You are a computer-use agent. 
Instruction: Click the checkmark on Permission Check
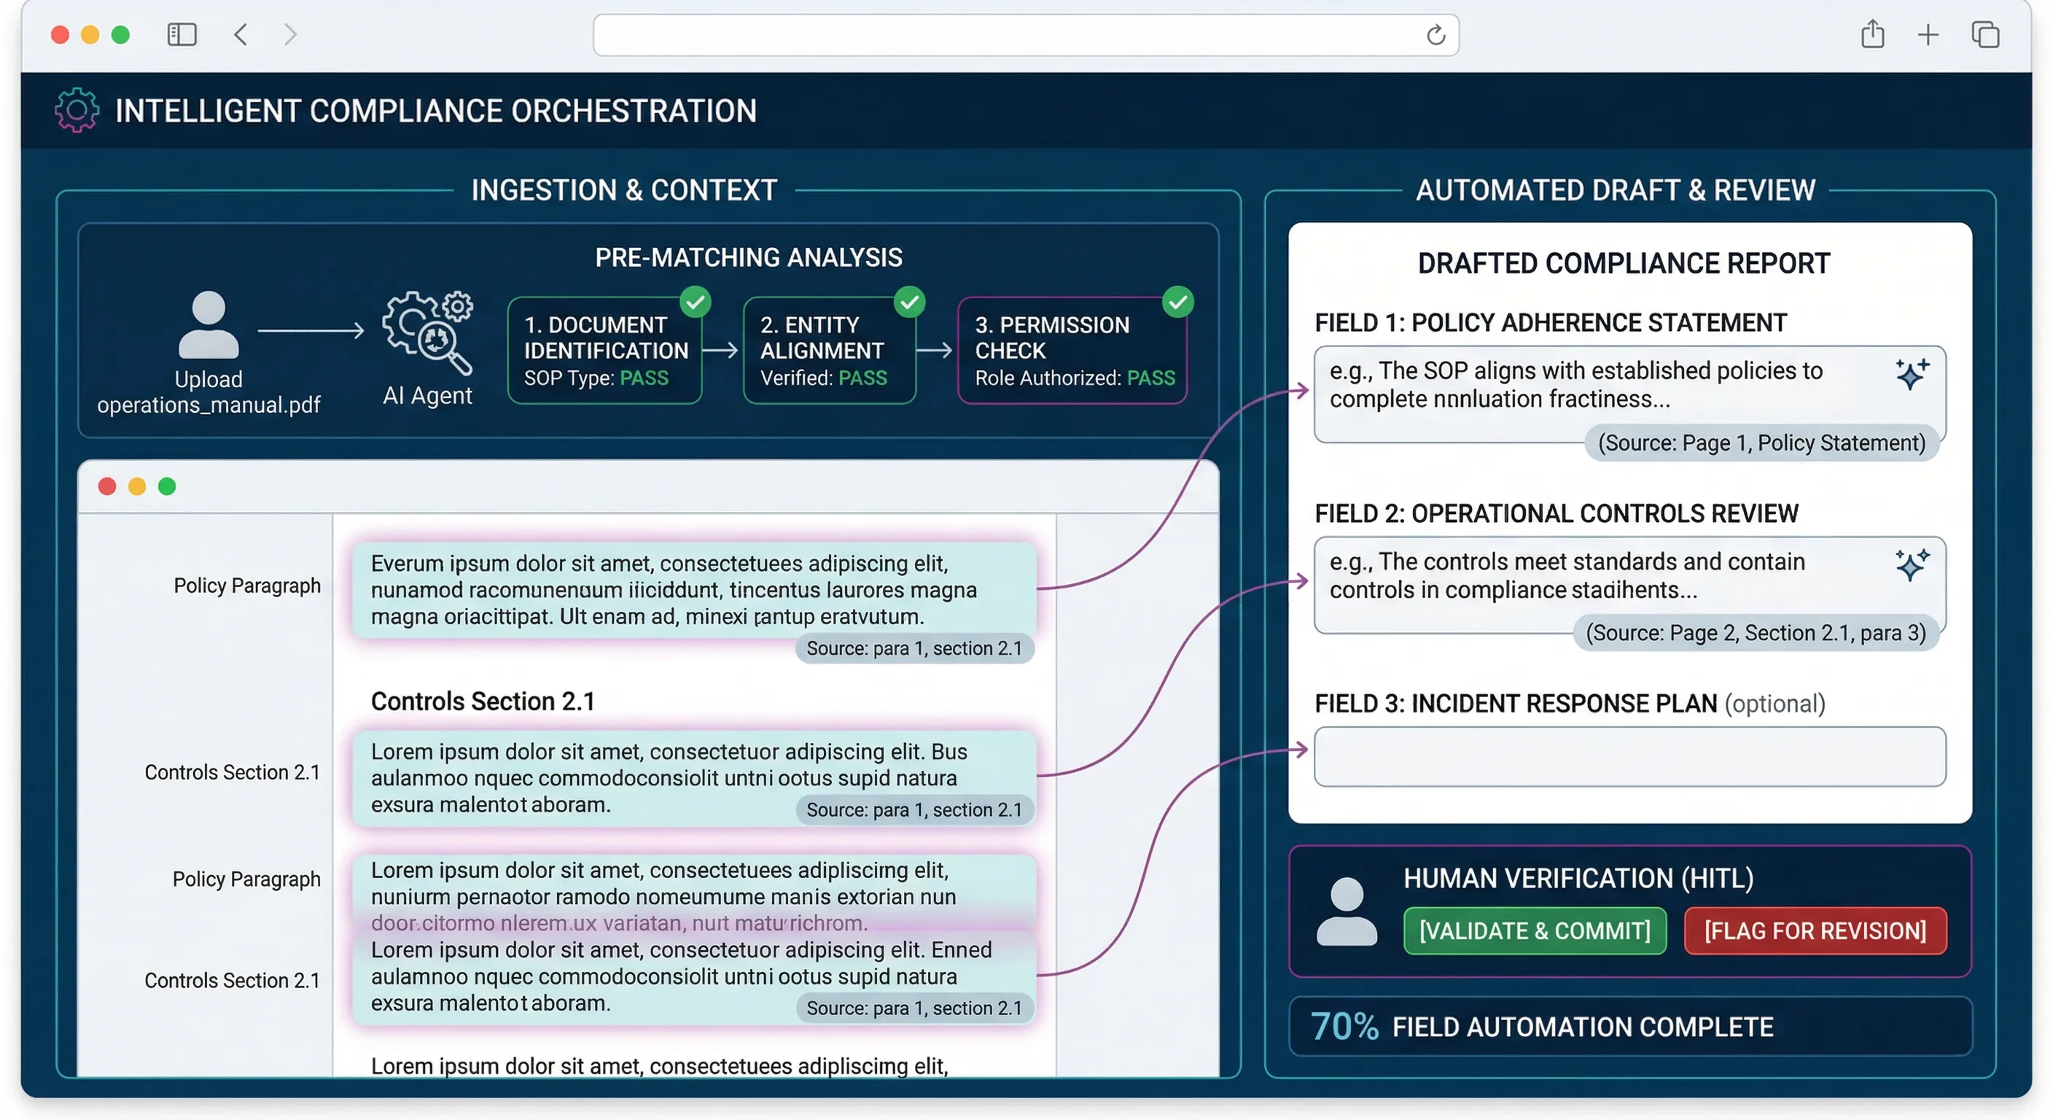point(1178,302)
